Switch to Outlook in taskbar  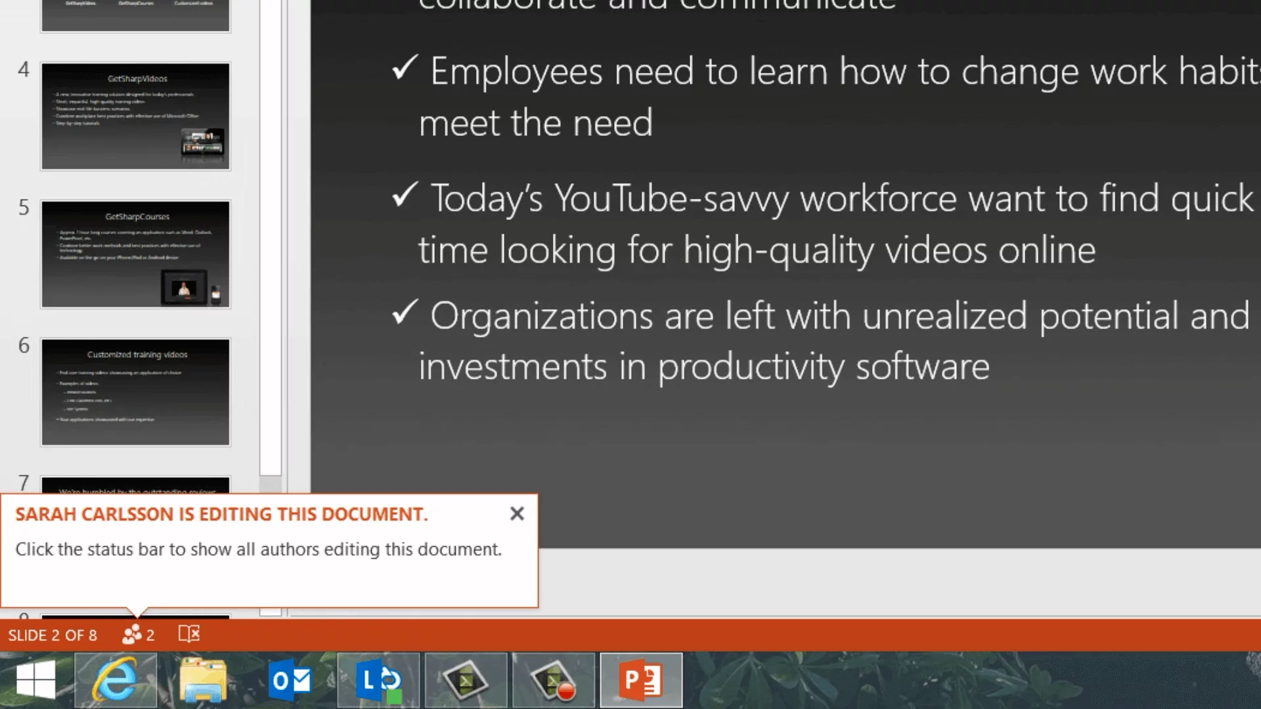pos(290,680)
